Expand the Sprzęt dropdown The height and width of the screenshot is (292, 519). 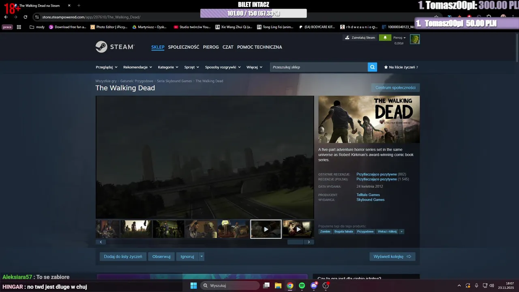tap(192, 67)
